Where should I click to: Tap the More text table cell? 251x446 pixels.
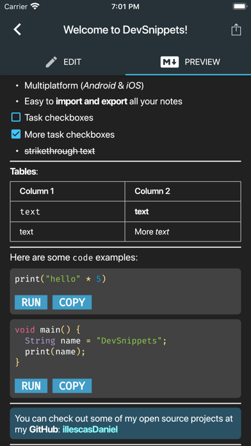tap(182, 232)
